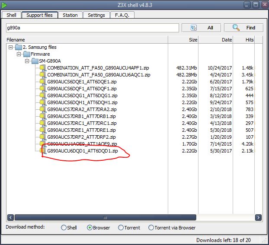Switch to the Support files tab

pyautogui.click(x=40, y=15)
